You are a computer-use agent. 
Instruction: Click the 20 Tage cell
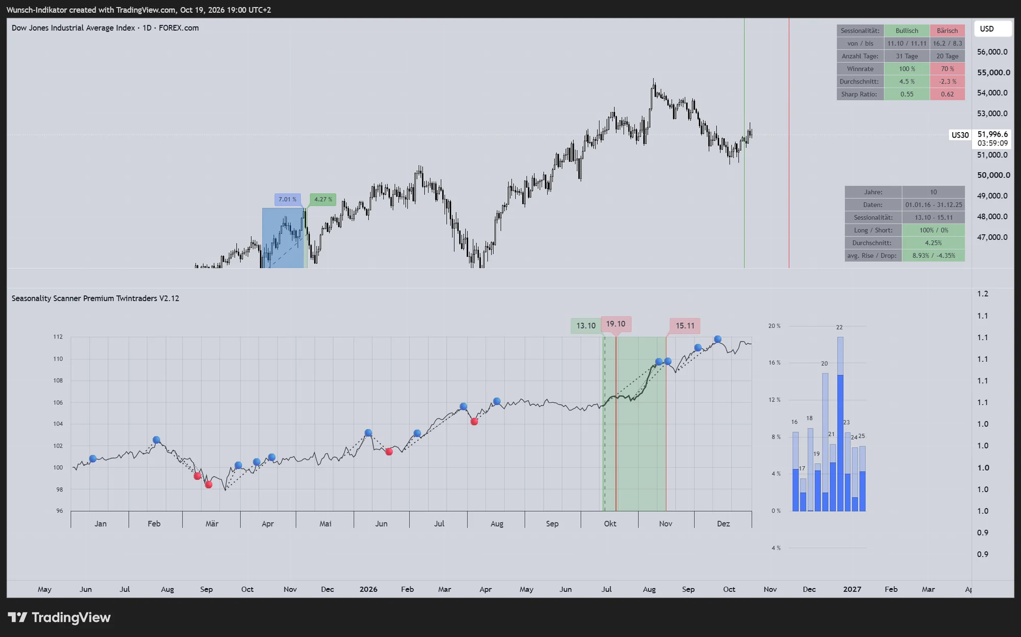[947, 56]
